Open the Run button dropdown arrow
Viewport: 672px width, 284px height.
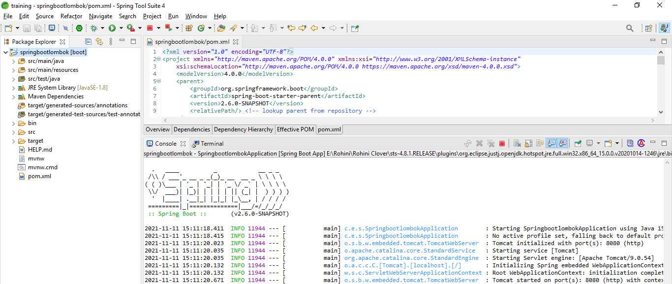[121, 29]
